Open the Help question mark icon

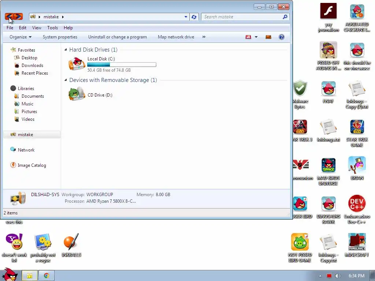click(x=282, y=37)
